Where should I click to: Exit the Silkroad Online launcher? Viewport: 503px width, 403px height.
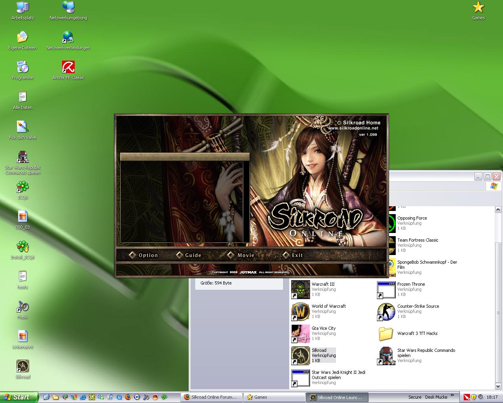[293, 255]
